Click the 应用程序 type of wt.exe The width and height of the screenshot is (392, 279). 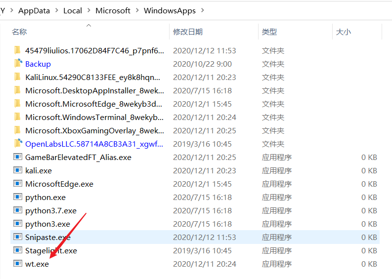(x=277, y=264)
